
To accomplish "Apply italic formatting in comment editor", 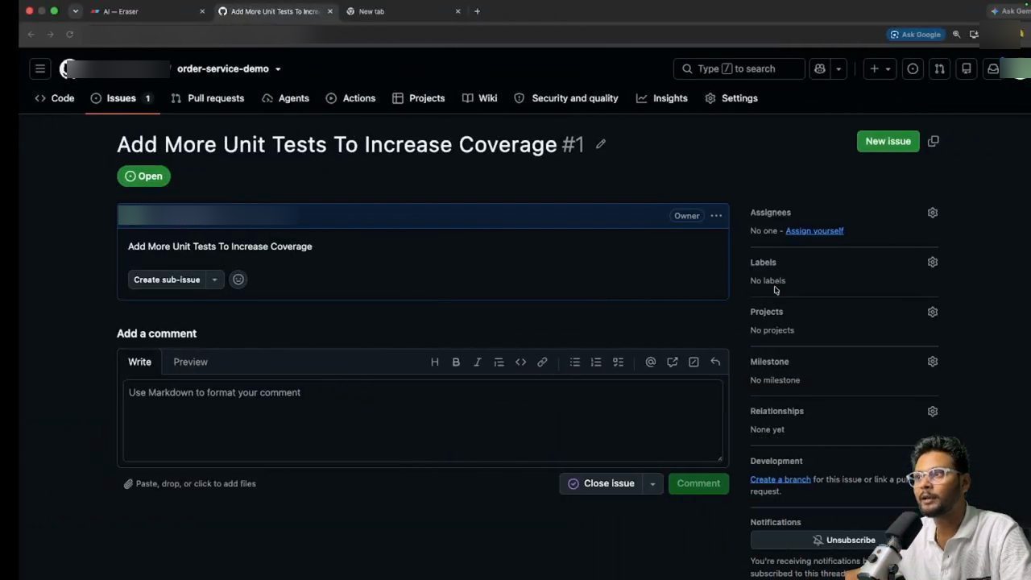I will tap(478, 362).
